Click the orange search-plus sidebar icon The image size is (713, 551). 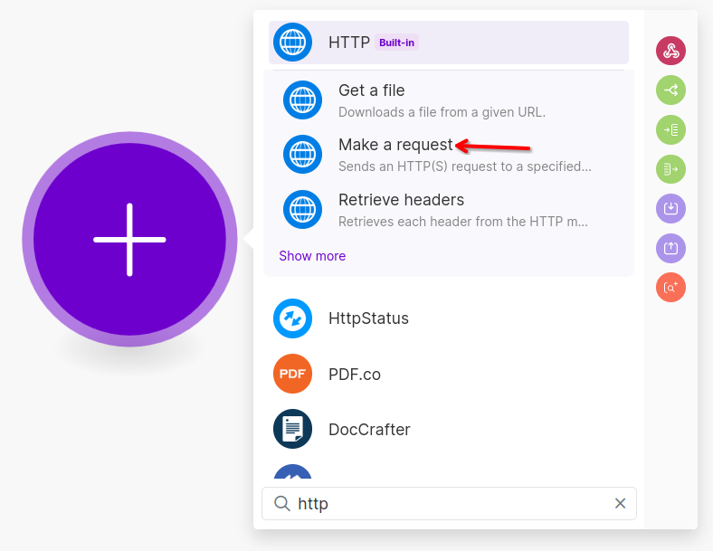coord(670,288)
